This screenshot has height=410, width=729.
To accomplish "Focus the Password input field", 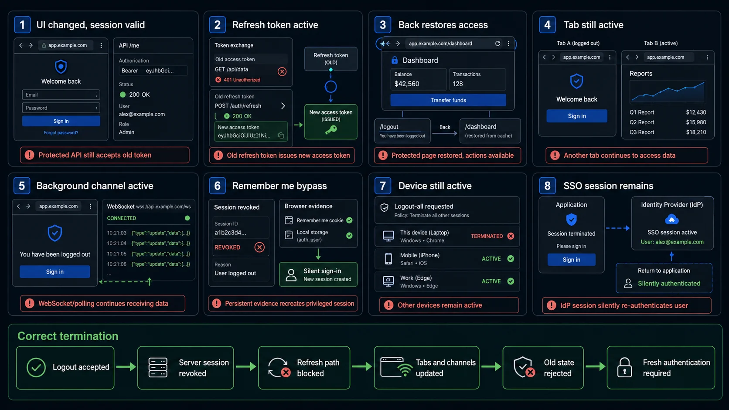I will coord(61,108).
